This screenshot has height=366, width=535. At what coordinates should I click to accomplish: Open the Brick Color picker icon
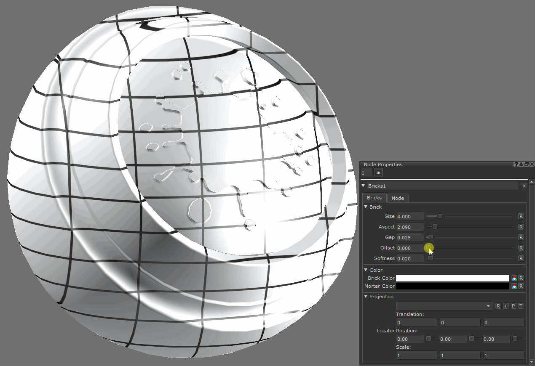point(514,278)
